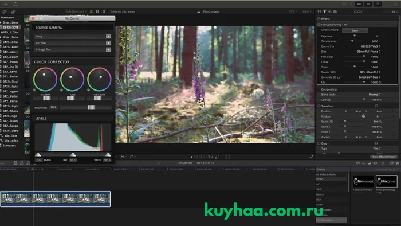Click the Highlights color wheel
Image resolution: width=401 pixels, height=226 pixels.
99,79
